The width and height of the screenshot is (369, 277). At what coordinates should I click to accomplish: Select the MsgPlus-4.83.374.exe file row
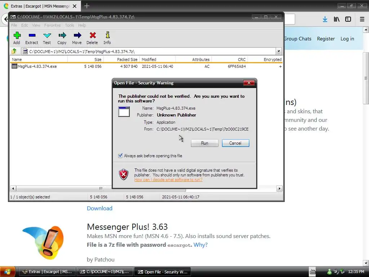(x=146, y=66)
